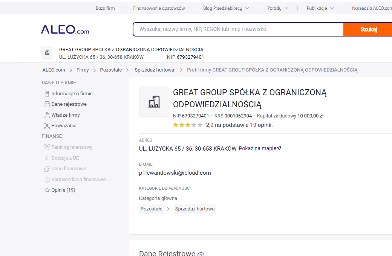Click the ALEO.com logo
The width and height of the screenshot is (392, 256).
click(x=65, y=29)
